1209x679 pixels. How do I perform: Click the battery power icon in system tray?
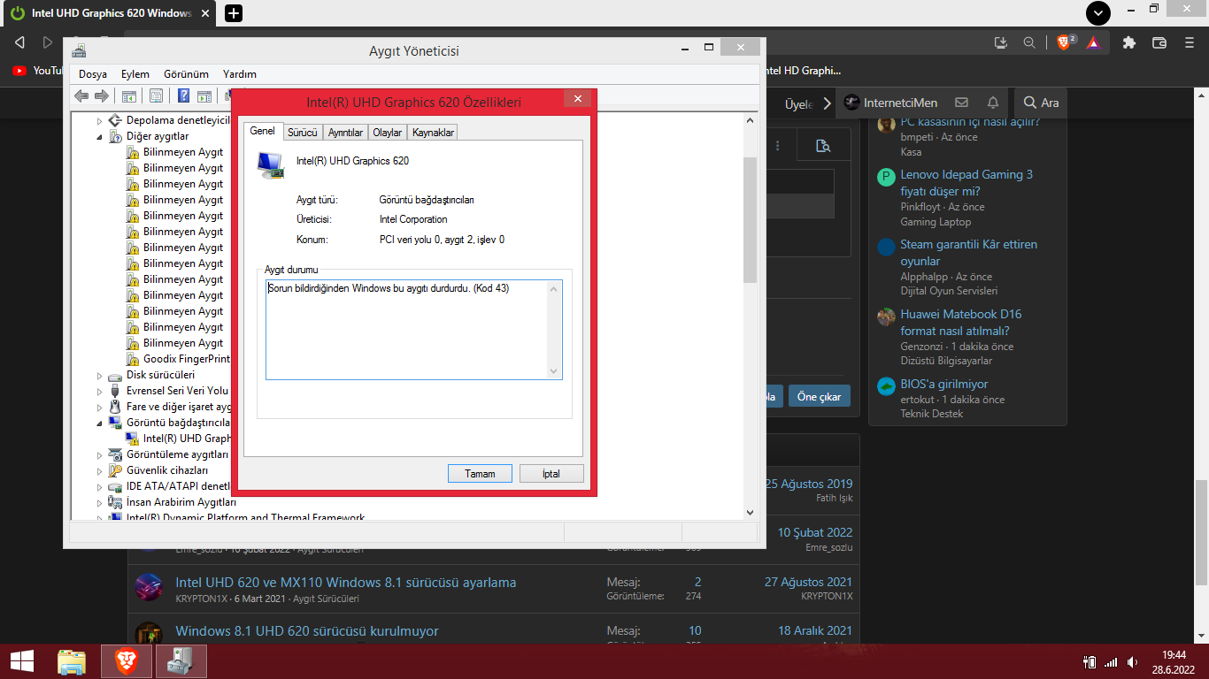tap(1090, 662)
